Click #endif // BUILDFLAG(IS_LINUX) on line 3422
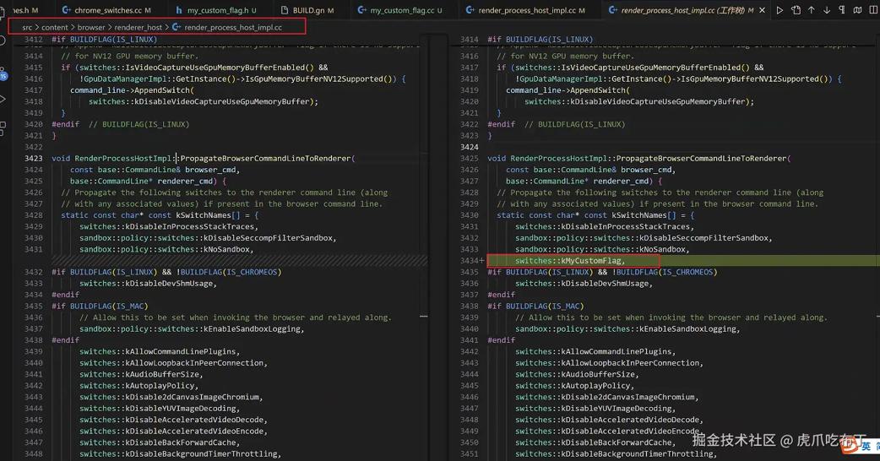The height and width of the screenshot is (461, 880). tap(557, 124)
